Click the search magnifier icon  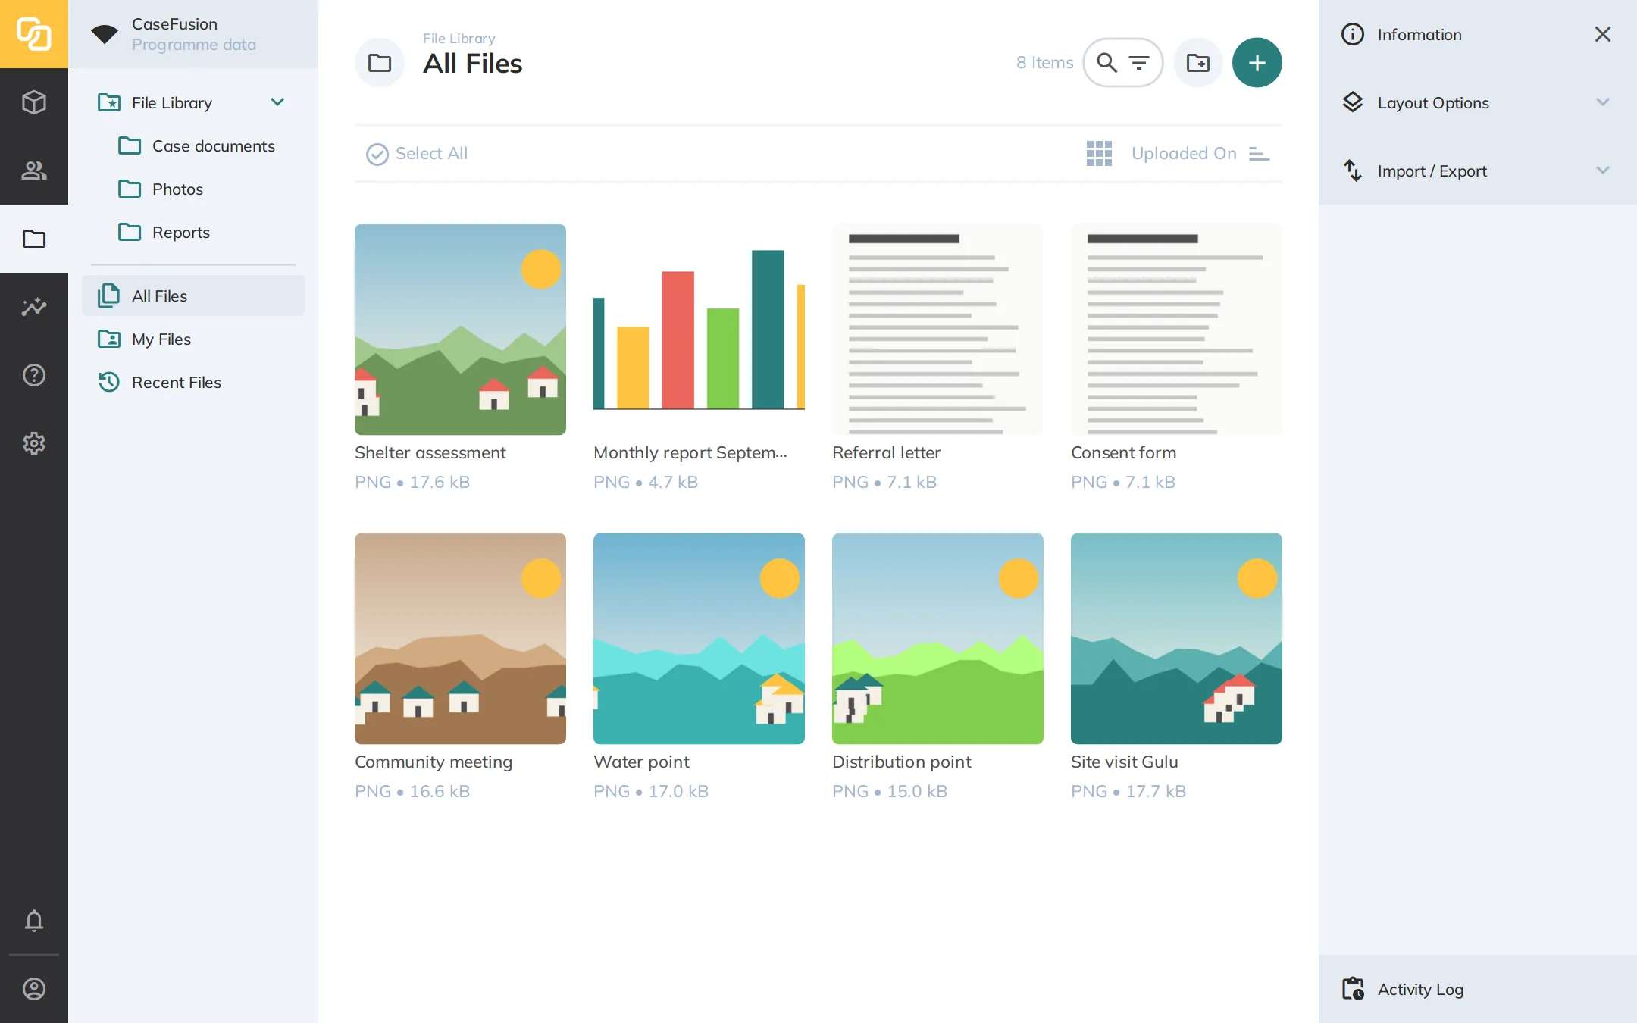pyautogui.click(x=1107, y=63)
